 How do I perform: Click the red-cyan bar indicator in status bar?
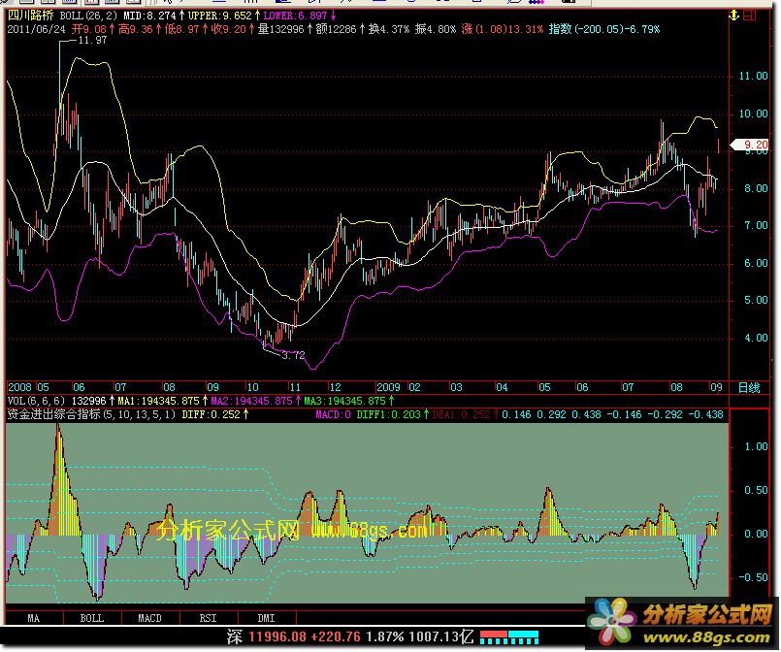point(509,637)
